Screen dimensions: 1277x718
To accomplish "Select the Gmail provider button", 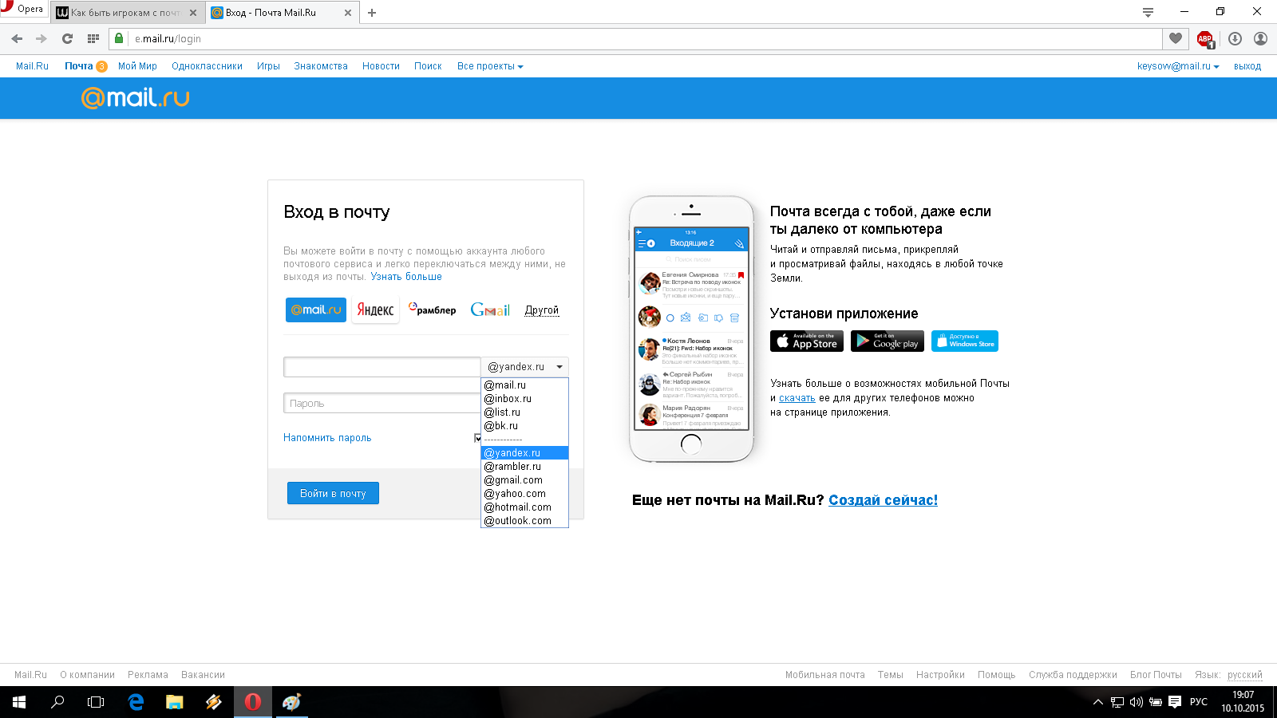I will tap(490, 310).
